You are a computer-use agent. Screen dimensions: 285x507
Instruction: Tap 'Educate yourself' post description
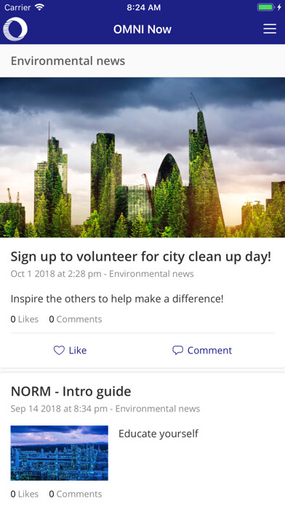pos(158,433)
